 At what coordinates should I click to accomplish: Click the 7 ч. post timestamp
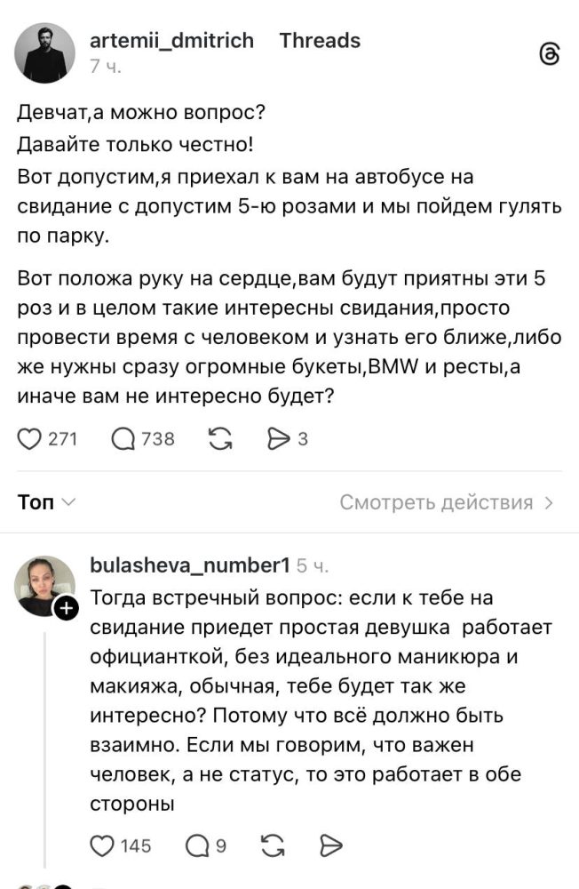coord(106,66)
